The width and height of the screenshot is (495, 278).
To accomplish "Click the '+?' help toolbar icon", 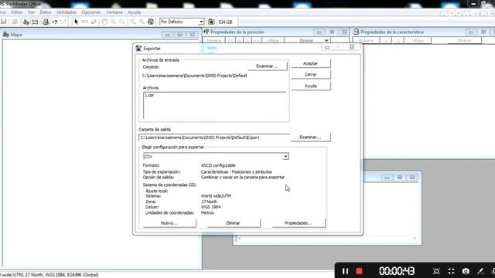I will (x=55, y=22).
